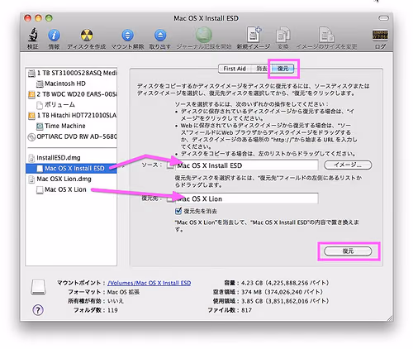Select Mac OSX Lion.dmg in sidebar
Screen dimensions: 413x349
(x=71, y=179)
